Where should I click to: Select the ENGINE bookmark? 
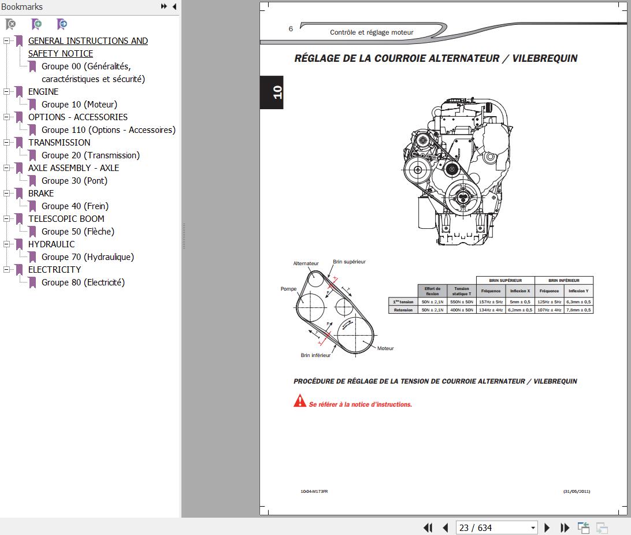(x=43, y=92)
